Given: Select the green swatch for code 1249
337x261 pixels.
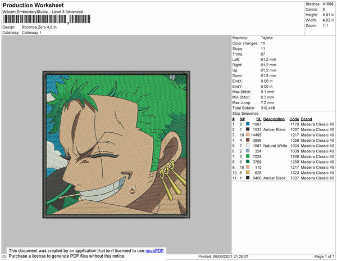Looking at the screenshot, I should (248, 156).
